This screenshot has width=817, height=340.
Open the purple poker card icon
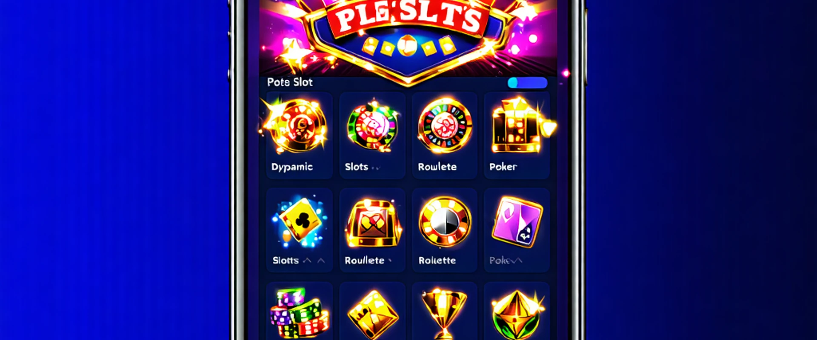tap(517, 221)
